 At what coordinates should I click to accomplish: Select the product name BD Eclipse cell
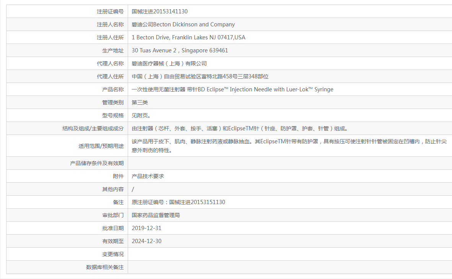tap(233, 89)
